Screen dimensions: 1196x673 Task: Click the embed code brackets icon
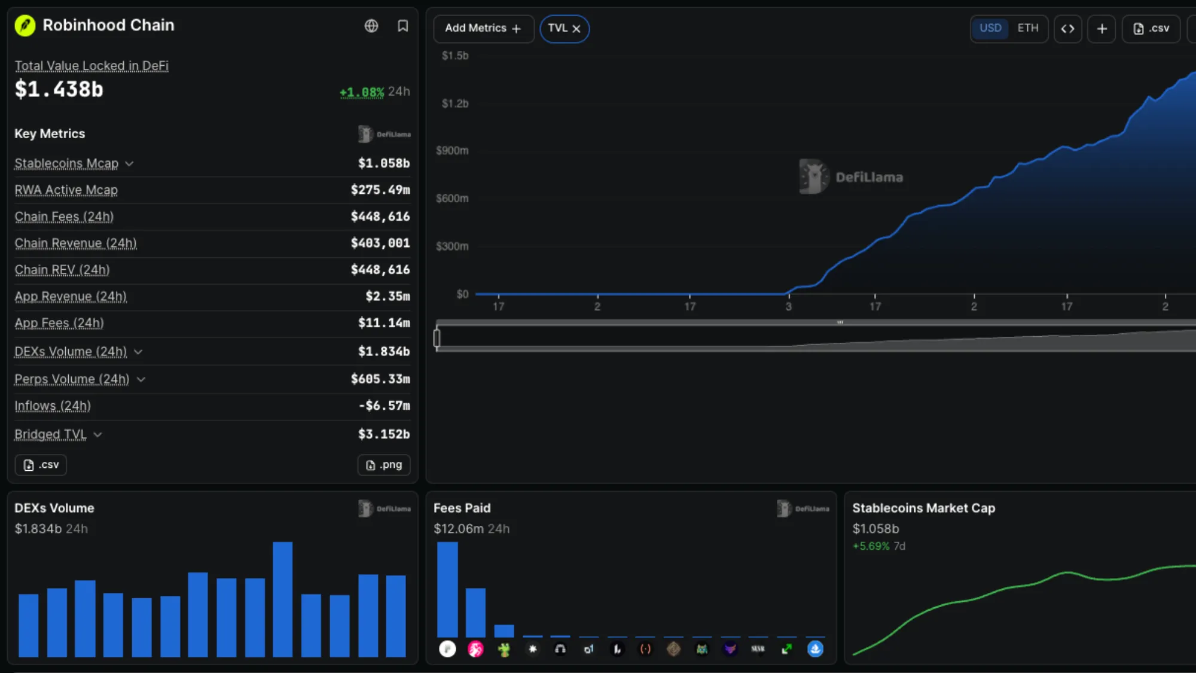coord(1067,29)
